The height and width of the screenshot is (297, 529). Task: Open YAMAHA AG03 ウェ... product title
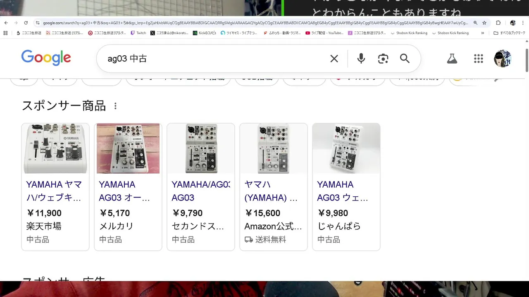tap(343, 191)
